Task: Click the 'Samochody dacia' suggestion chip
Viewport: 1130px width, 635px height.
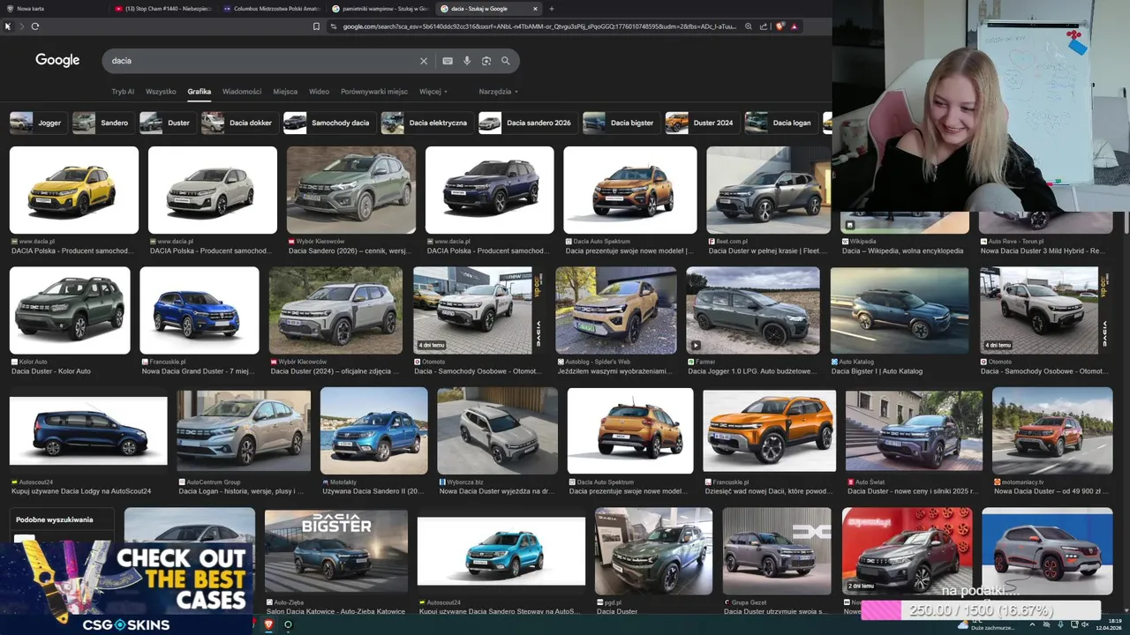Action: [x=328, y=123]
